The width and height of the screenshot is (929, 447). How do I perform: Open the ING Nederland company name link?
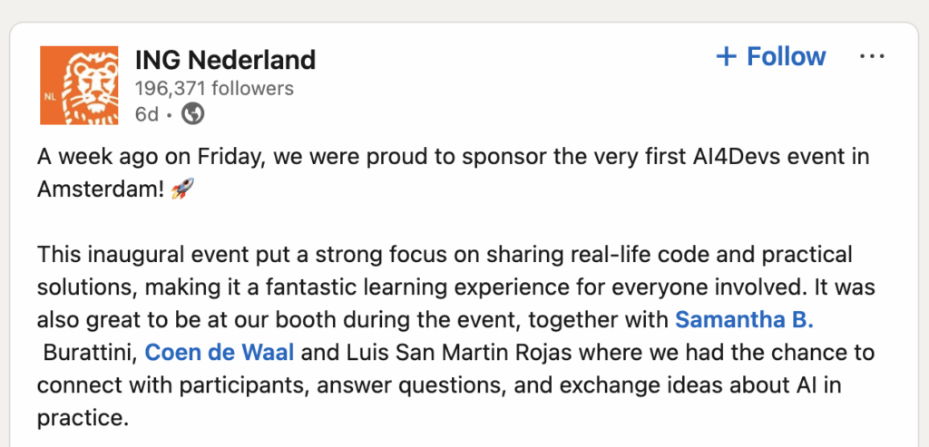pyautogui.click(x=225, y=61)
